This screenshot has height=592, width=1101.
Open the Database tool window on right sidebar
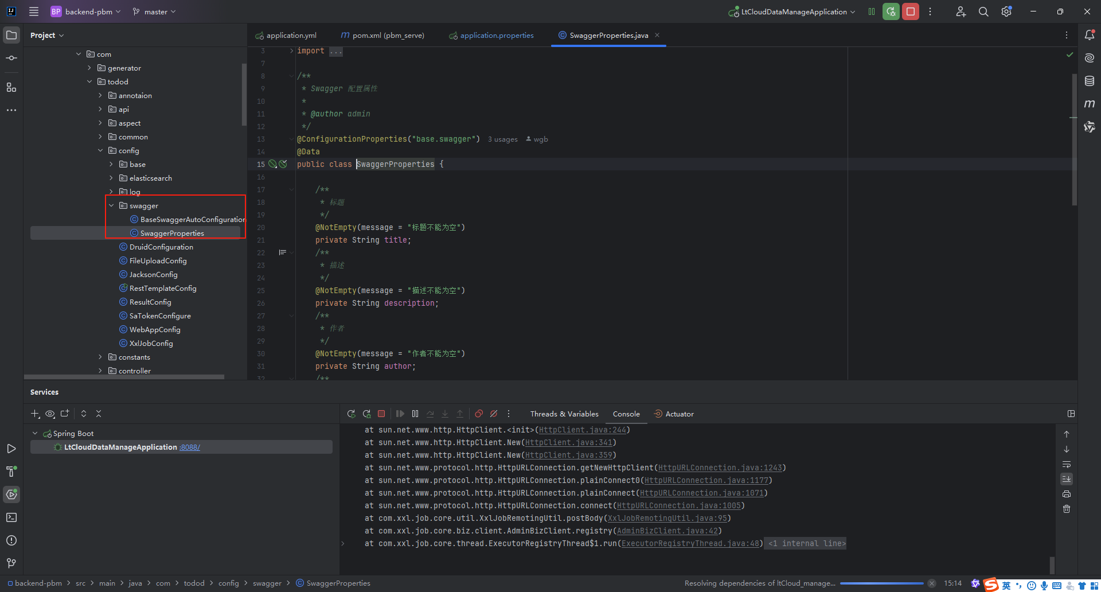[x=1090, y=81]
